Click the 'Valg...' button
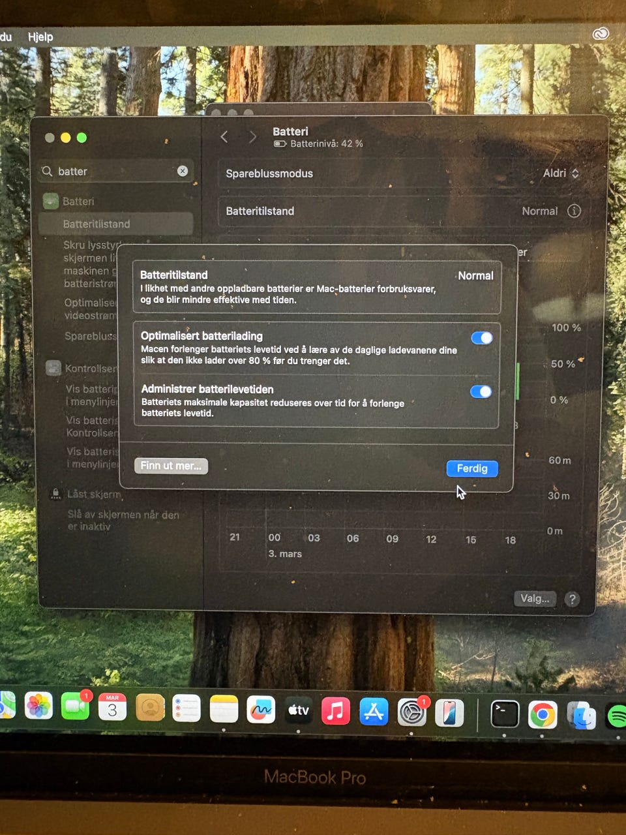Screen dimensions: 626x835 [535, 598]
